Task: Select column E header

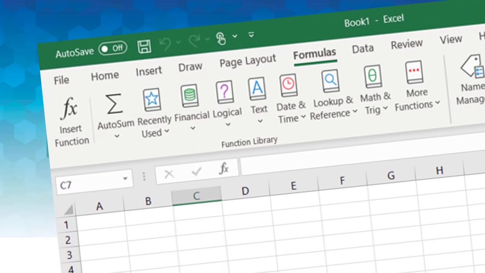Action: click(293, 186)
